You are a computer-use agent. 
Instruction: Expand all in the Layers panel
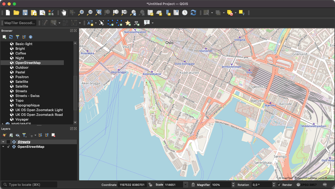click(40, 135)
